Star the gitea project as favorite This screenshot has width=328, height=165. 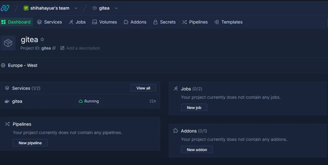pyautogui.click(x=42, y=39)
